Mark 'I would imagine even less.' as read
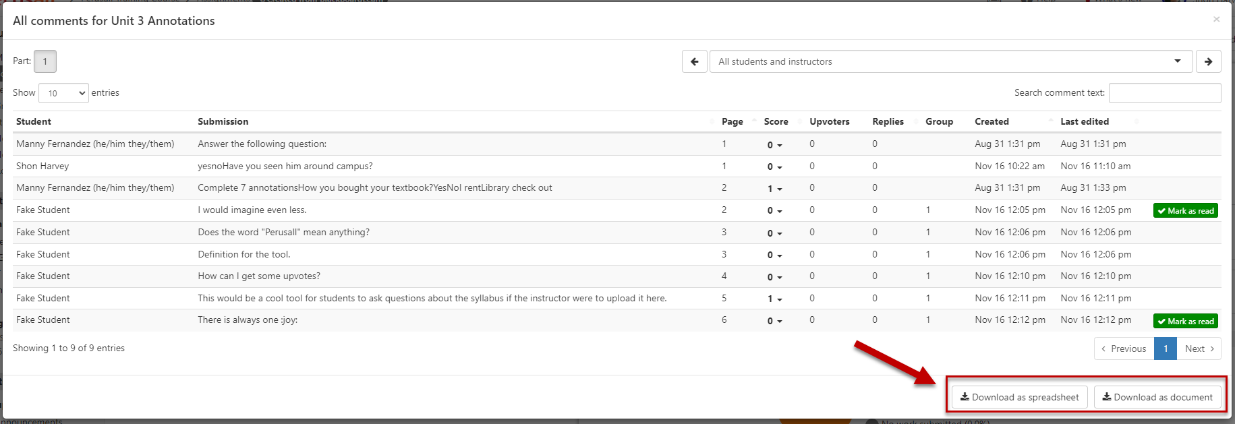 click(1186, 211)
